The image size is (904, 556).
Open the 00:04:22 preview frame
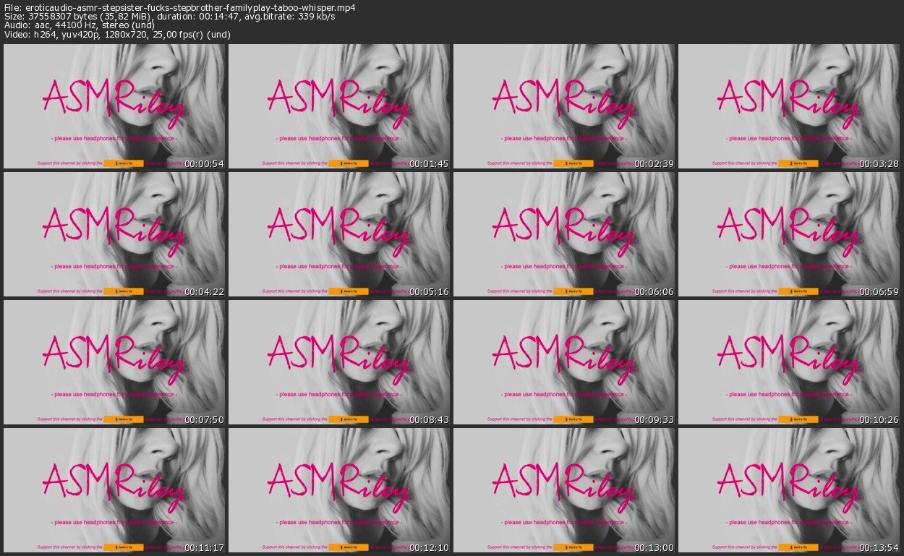pos(114,234)
